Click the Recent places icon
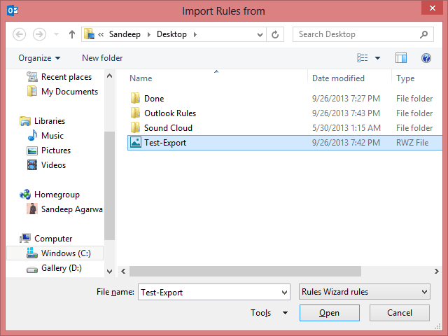This screenshot has height=336, width=448. pos(32,76)
